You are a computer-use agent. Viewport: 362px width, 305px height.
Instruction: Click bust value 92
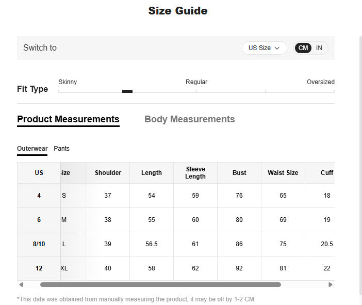(239, 268)
